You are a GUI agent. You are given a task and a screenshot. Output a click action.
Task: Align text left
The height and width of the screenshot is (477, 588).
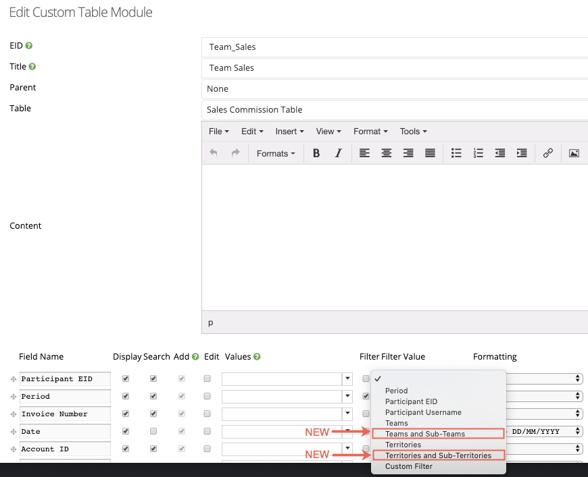coord(364,153)
